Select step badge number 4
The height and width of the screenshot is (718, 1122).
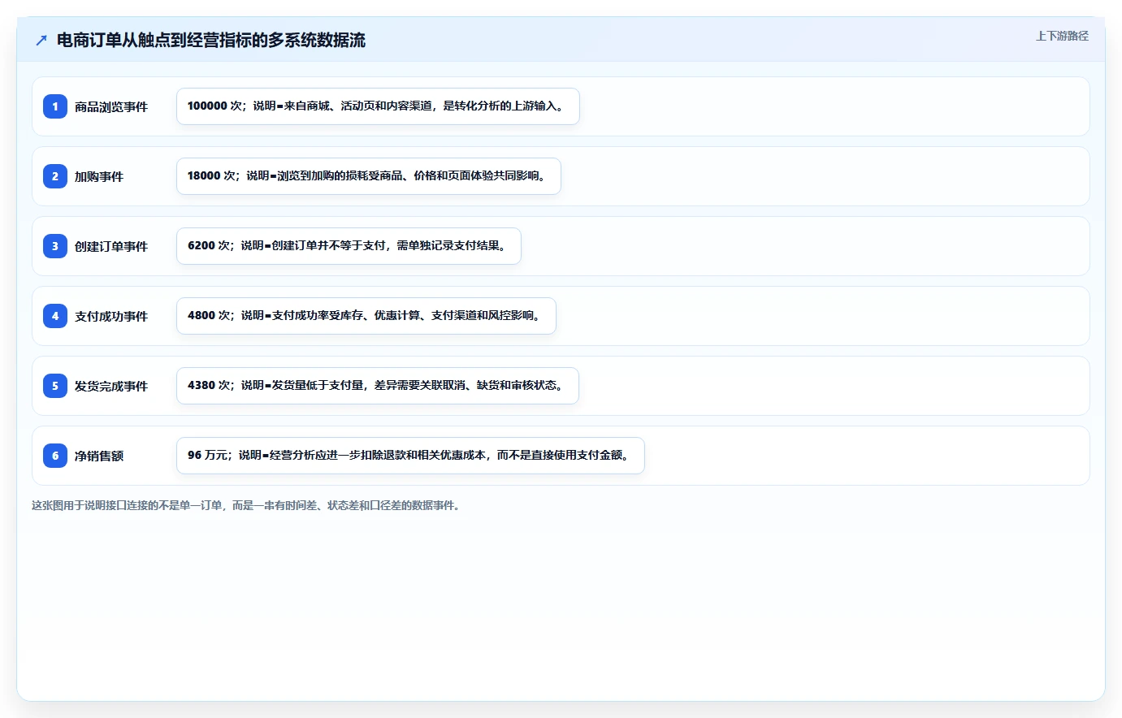point(55,316)
